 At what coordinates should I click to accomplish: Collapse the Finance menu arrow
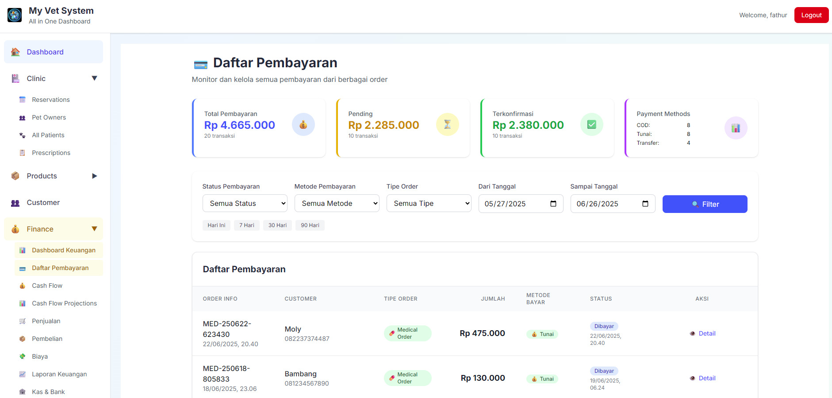[x=94, y=229]
